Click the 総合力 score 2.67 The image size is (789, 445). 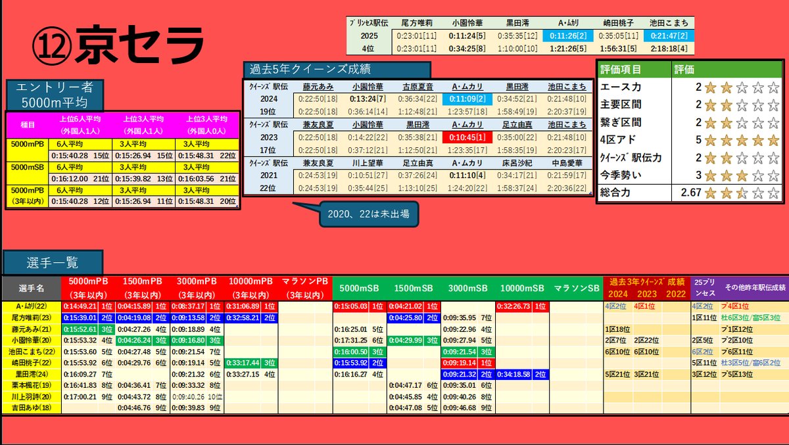(691, 193)
